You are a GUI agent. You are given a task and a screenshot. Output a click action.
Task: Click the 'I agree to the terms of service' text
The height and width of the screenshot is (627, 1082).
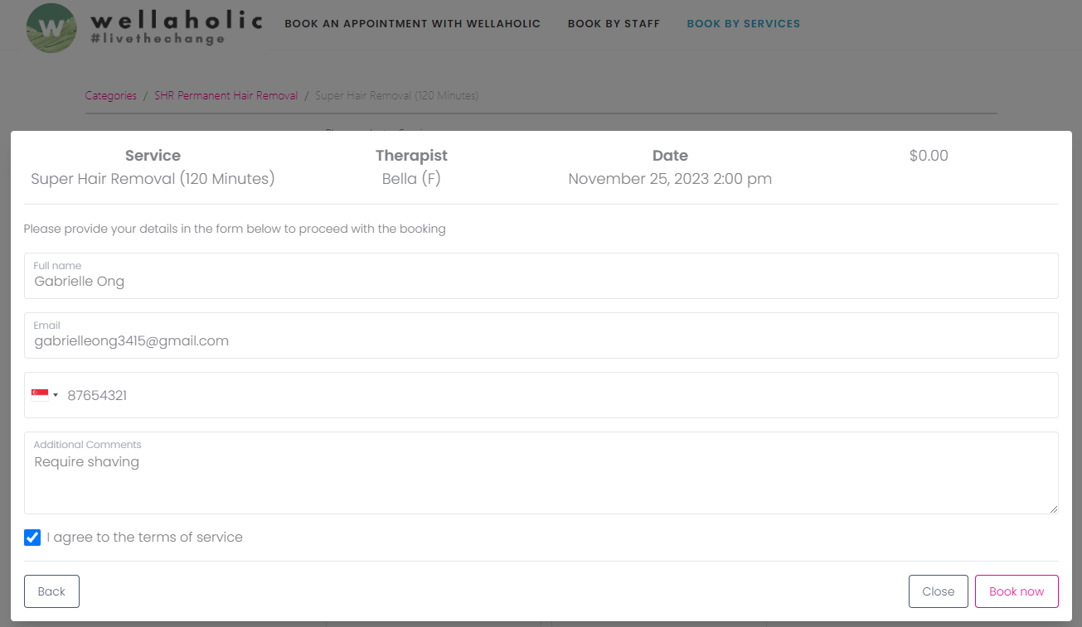point(144,538)
